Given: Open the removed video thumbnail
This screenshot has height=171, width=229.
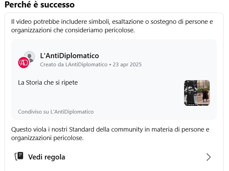Looking at the screenshot, I should click(x=197, y=93).
